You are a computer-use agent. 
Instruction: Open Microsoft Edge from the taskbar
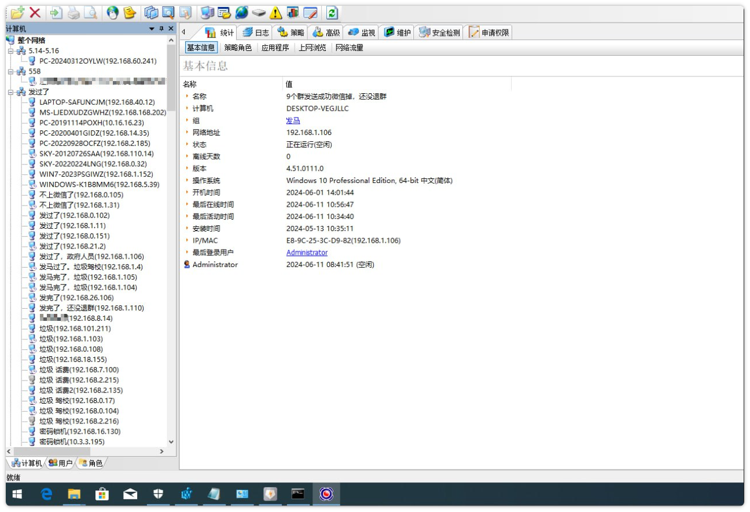point(47,494)
